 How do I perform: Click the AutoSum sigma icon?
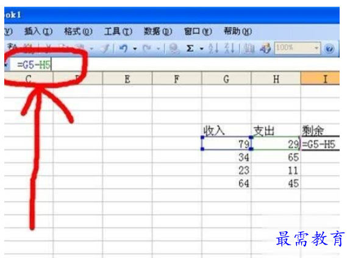point(190,48)
